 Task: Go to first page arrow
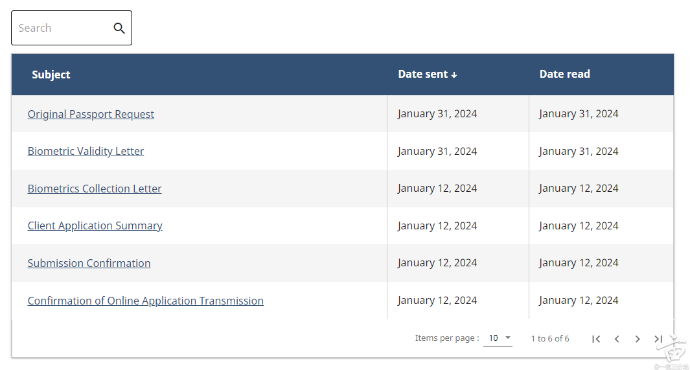(x=597, y=339)
